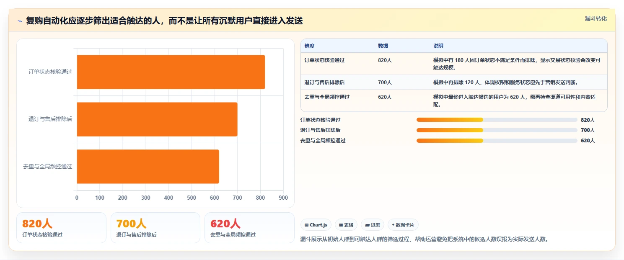This screenshot has height=260, width=624.
Task: Click chart axis label 退订与售后排除后
Action: (x=50, y=119)
